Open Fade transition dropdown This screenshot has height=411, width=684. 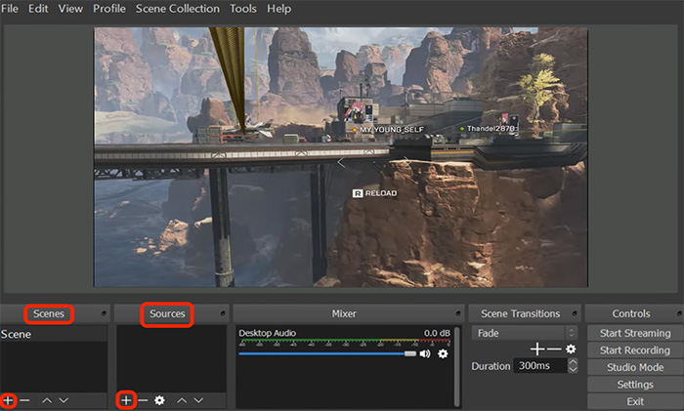click(525, 334)
